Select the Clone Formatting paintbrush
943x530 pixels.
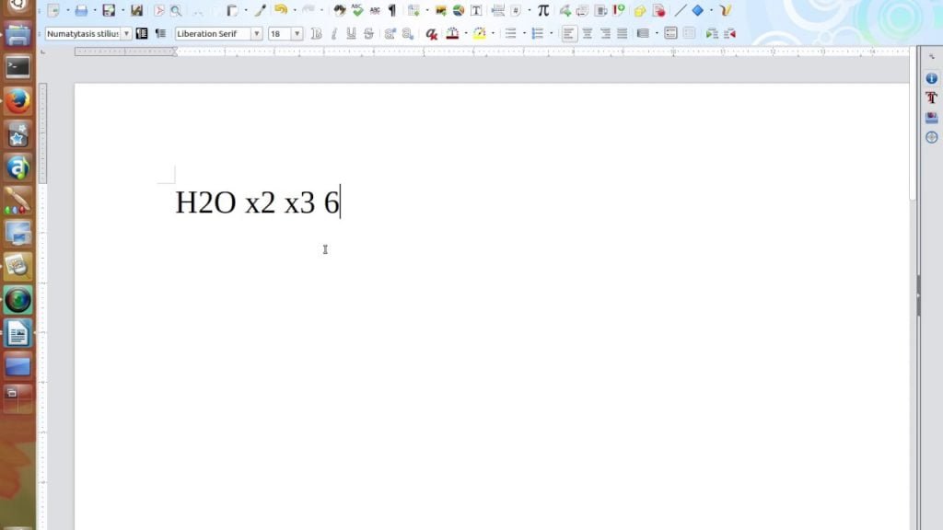click(x=260, y=10)
